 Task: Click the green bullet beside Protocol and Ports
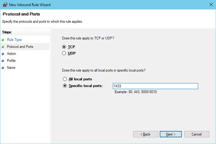pos(3,47)
